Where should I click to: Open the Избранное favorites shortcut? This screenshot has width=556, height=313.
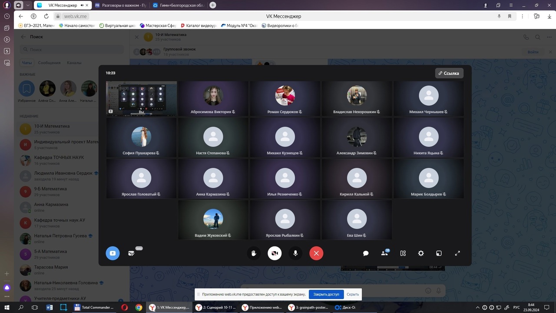click(x=26, y=91)
